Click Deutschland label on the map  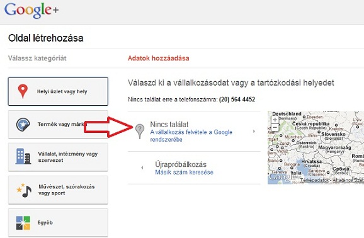[x=287, y=114]
